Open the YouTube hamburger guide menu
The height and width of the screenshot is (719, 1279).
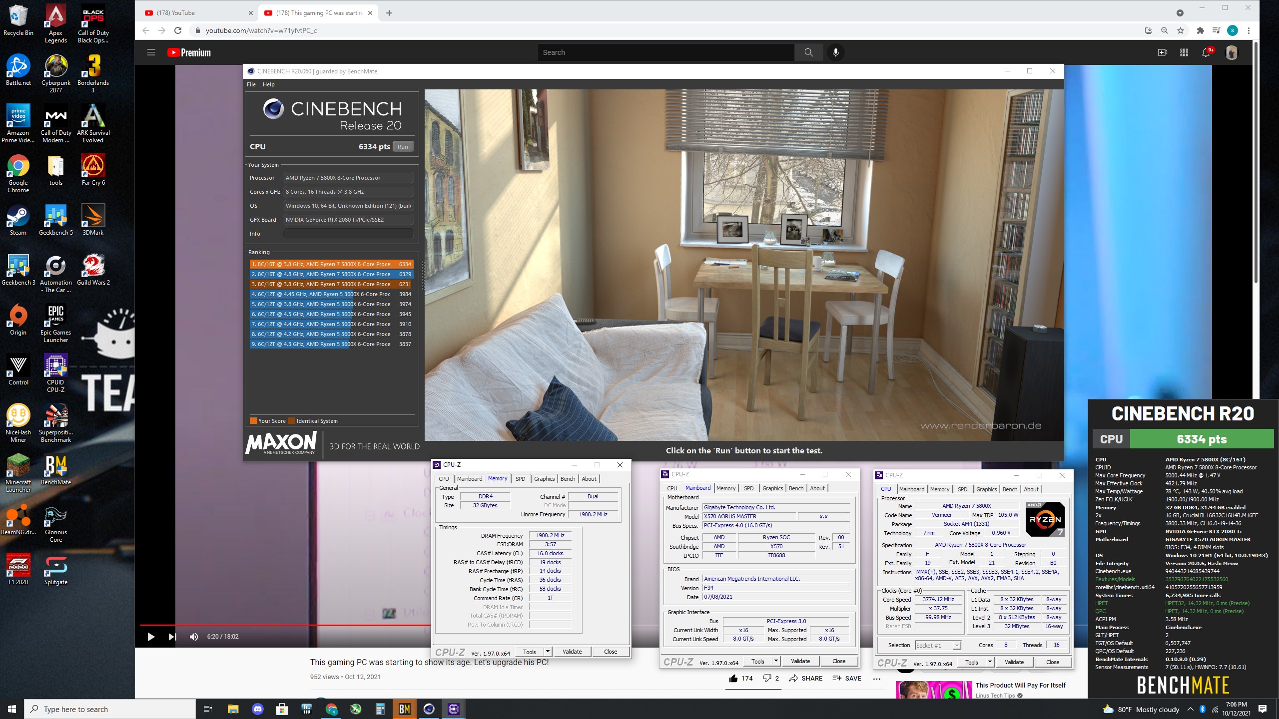(151, 52)
